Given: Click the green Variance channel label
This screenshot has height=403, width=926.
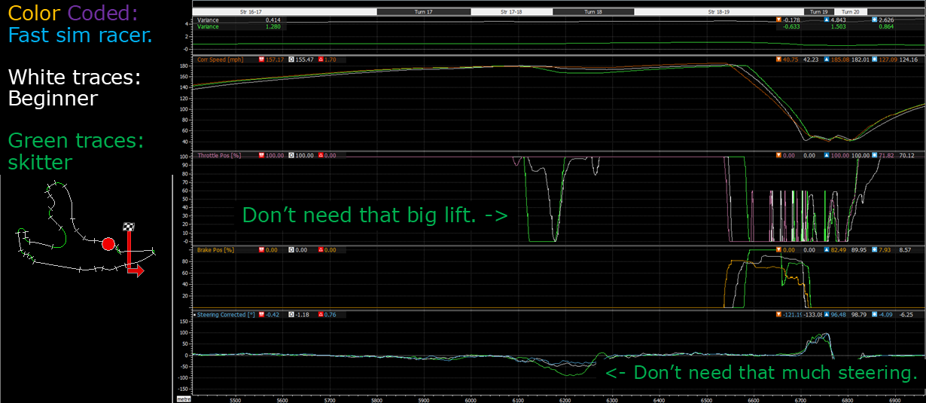Looking at the screenshot, I should [208, 26].
